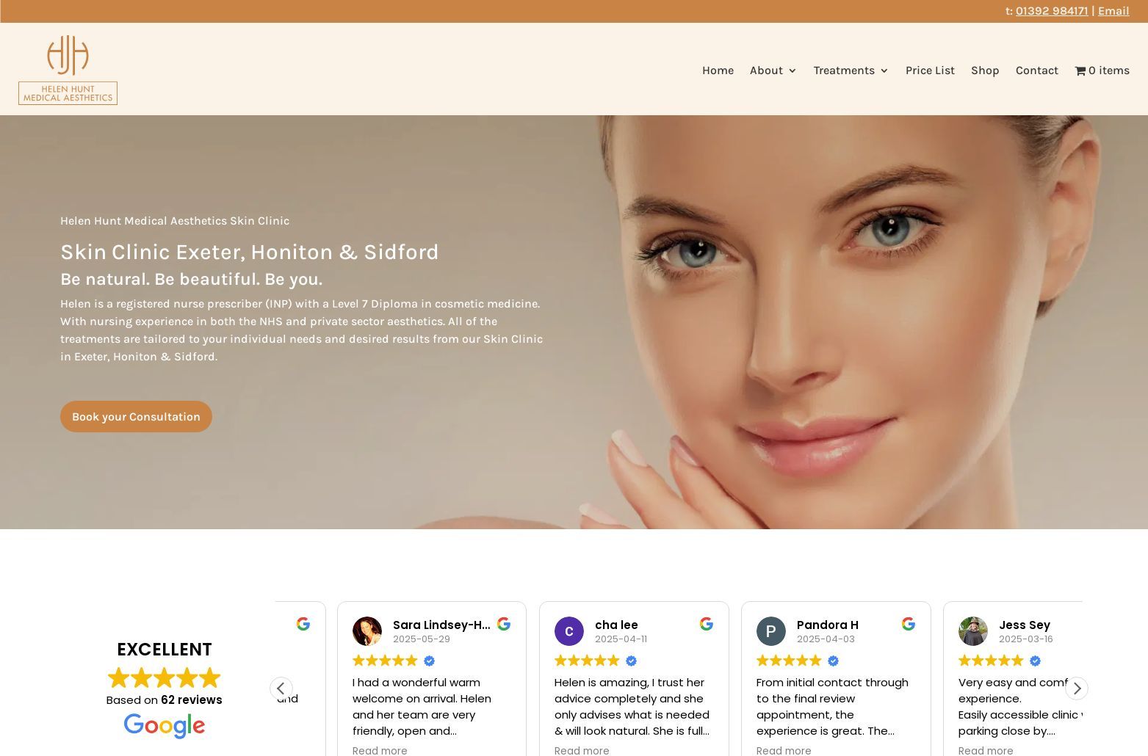Expand the Treatments dropdown menu
Viewport: 1148px width, 756px height.
851,70
